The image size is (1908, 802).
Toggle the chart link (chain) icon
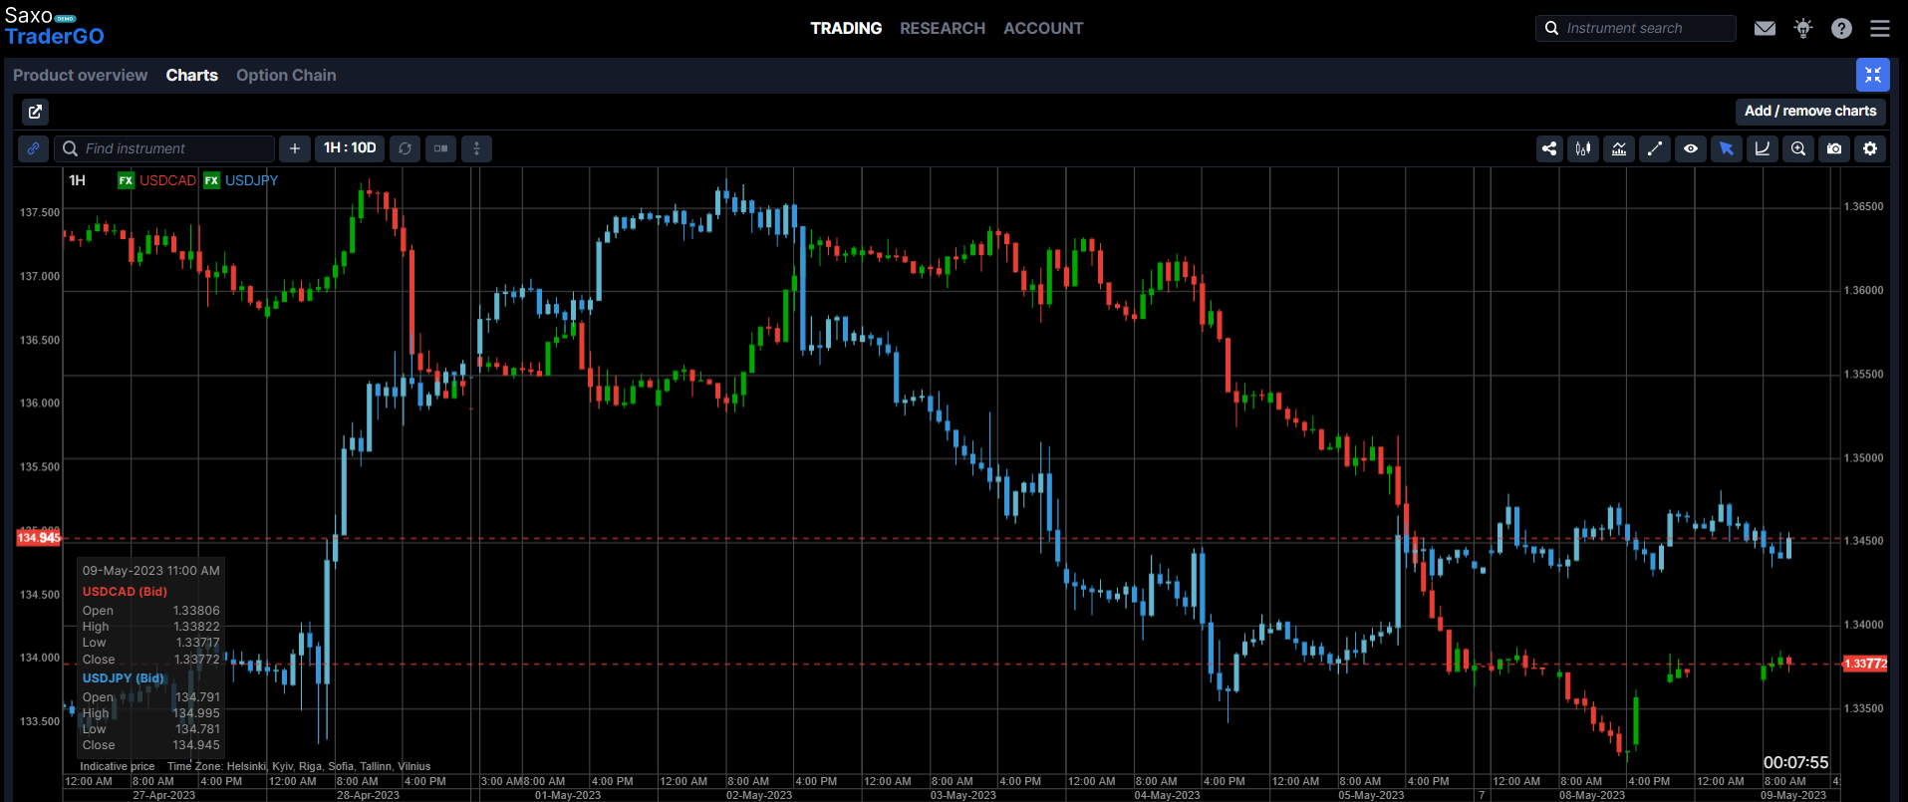coord(33,148)
